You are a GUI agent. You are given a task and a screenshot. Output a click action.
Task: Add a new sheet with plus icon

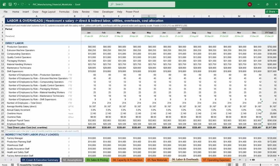point(240,160)
